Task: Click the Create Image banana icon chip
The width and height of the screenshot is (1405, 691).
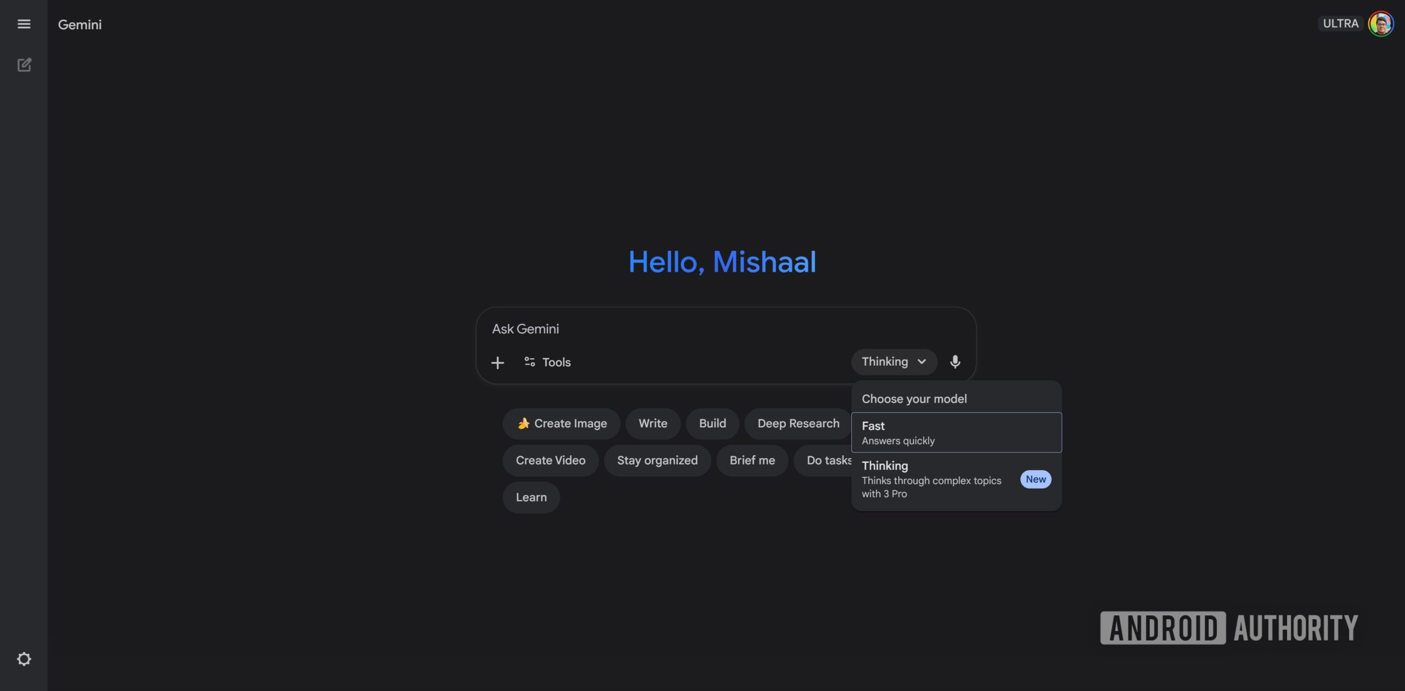Action: 523,423
